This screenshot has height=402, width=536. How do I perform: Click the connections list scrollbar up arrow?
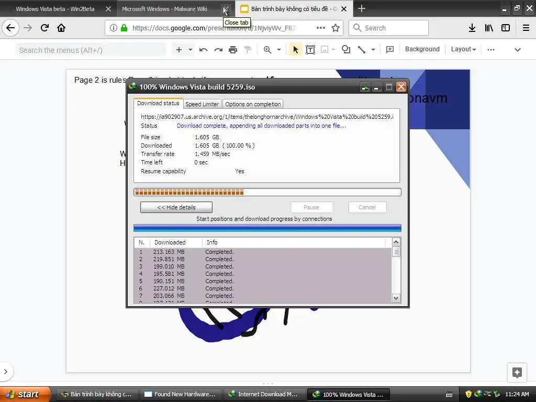point(396,242)
